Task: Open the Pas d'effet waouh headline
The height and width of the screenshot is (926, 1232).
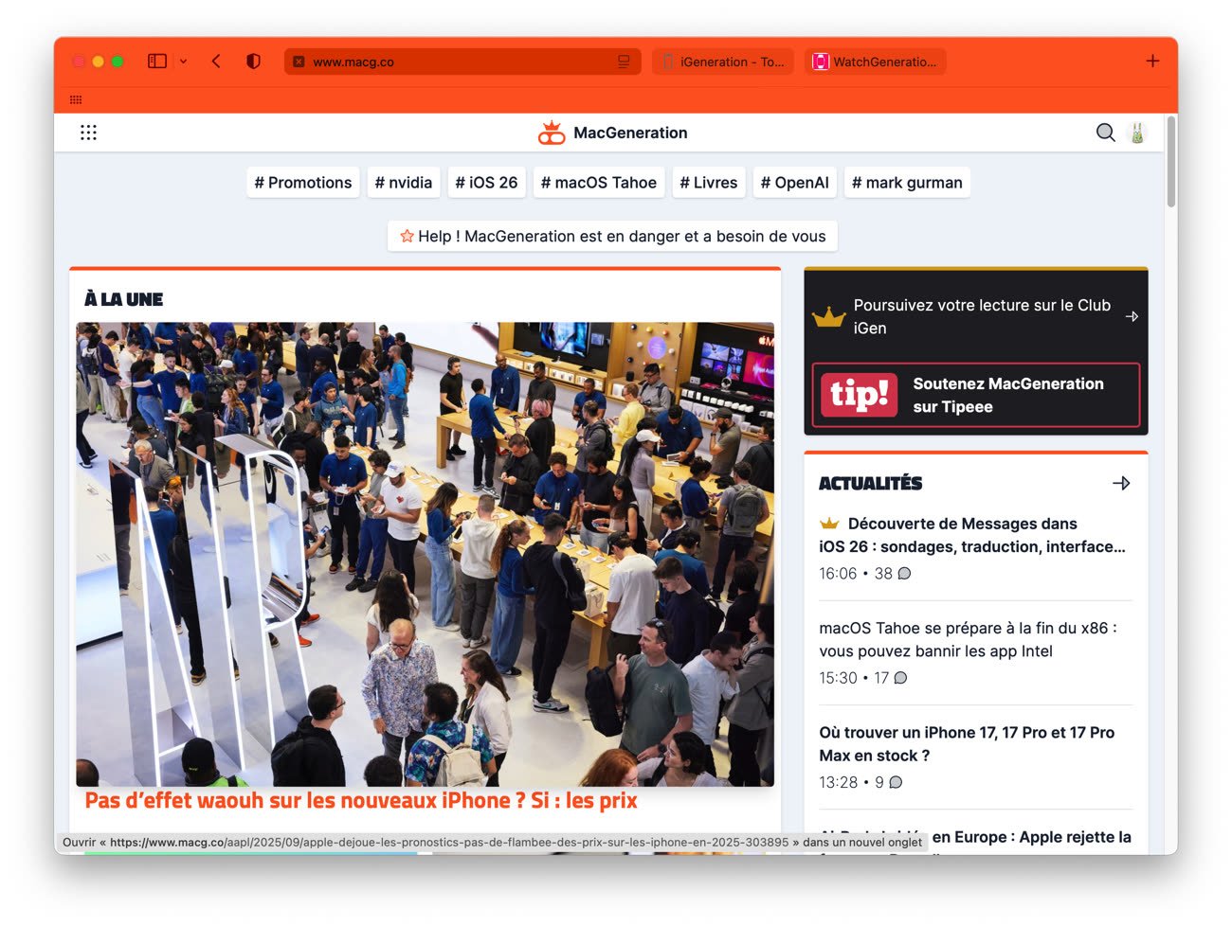Action: click(361, 801)
